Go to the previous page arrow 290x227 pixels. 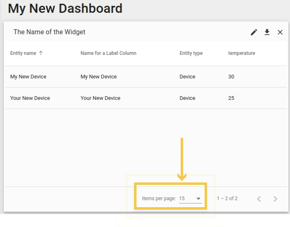[x=259, y=199]
